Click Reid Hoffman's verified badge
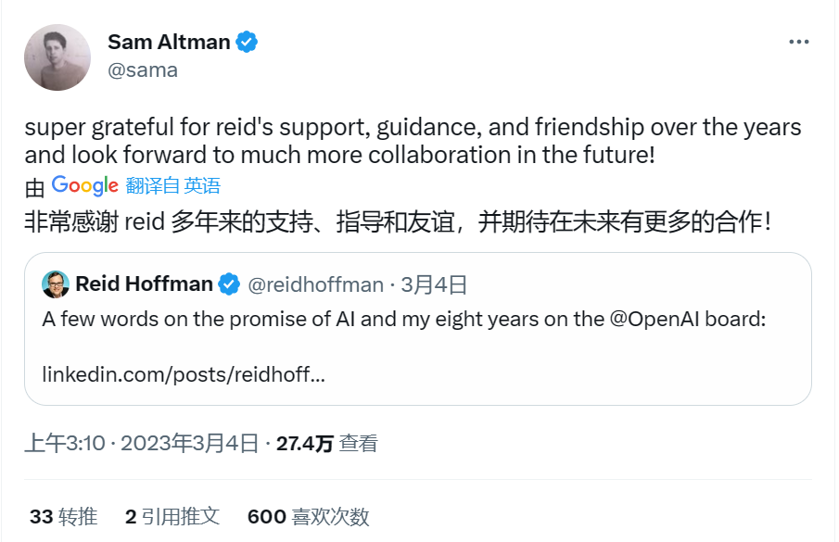The width and height of the screenshot is (839, 542). point(229,284)
